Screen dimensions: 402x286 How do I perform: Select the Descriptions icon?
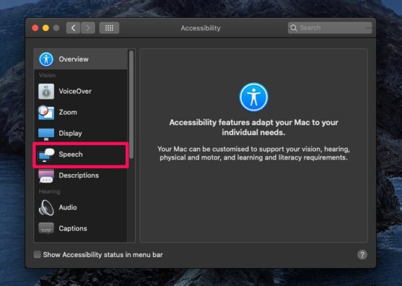[46, 176]
